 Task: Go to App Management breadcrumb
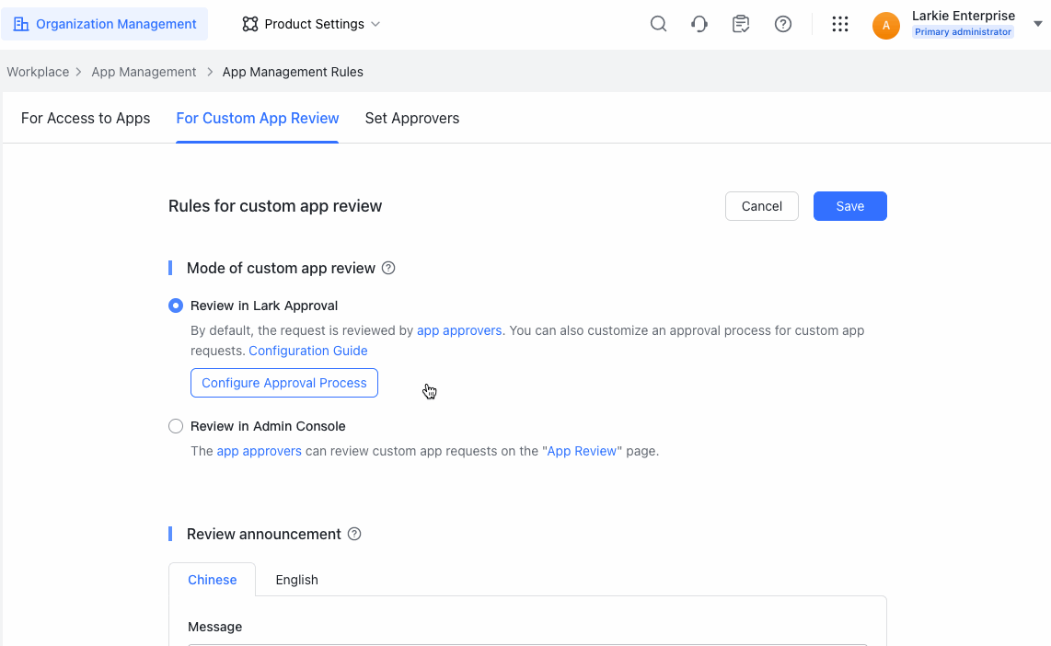pyautogui.click(x=144, y=72)
